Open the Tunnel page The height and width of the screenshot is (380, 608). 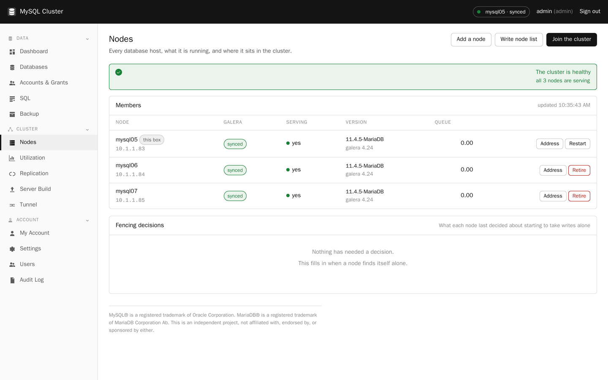49,205
